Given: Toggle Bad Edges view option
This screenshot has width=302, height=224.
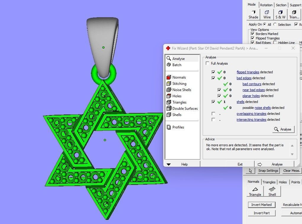Looking at the screenshot, I should coord(253,42).
